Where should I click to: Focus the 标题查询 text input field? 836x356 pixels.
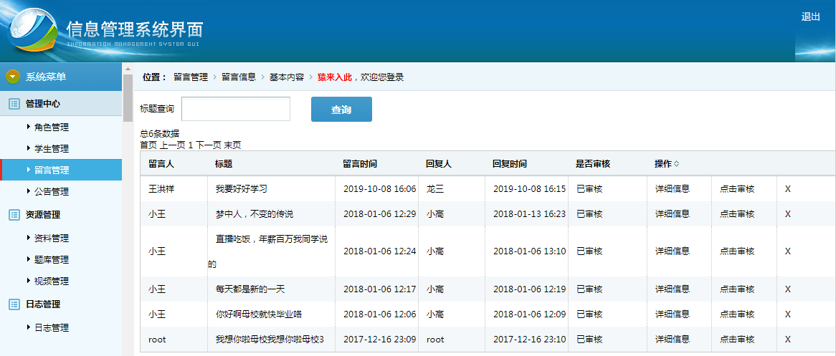(x=235, y=109)
